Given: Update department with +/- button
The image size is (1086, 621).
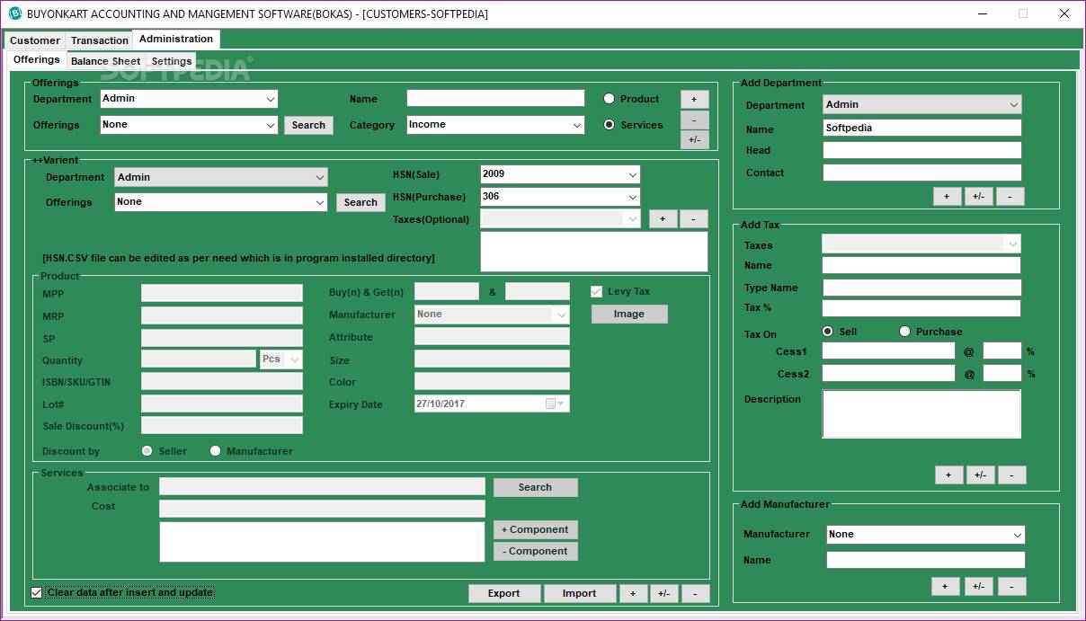Looking at the screenshot, I should click(x=978, y=196).
